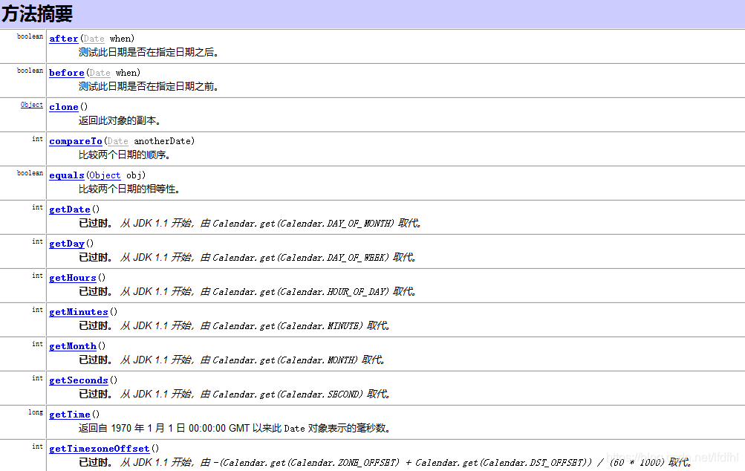Open the getTime method documentation
This screenshot has width=745, height=471.
point(69,414)
